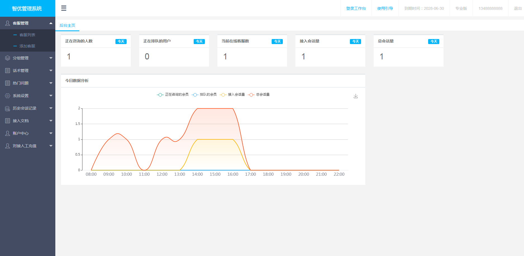
Task: Expand the 历史会话记录 dropdown arrow
Action: (x=51, y=108)
